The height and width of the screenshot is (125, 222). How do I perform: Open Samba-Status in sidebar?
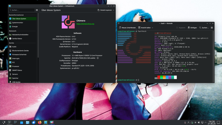[x=23, y=39]
